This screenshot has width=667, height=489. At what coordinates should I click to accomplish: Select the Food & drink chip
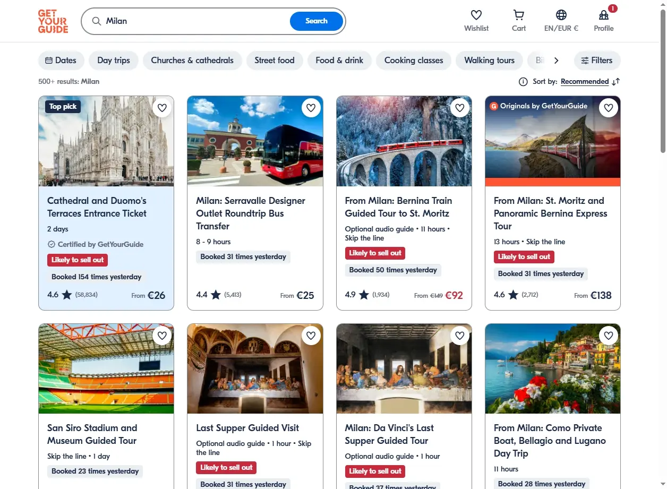point(339,61)
